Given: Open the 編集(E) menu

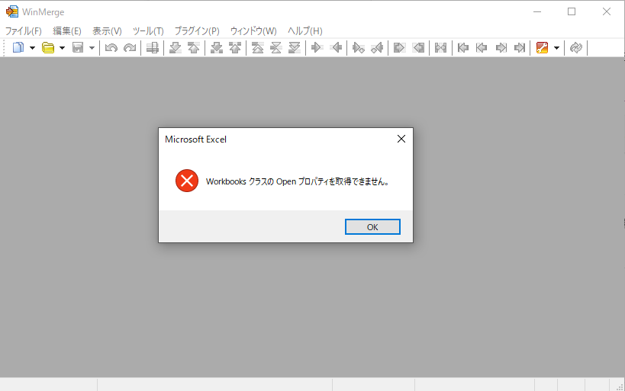Looking at the screenshot, I should click(x=67, y=30).
